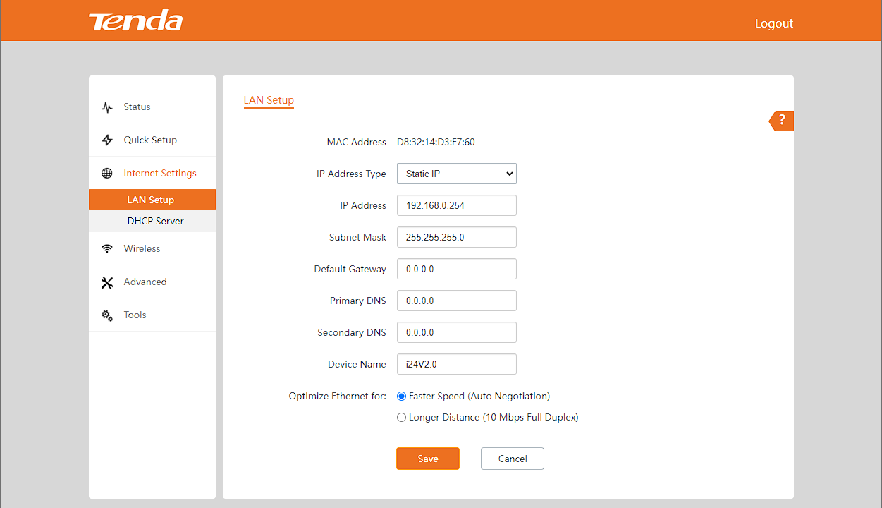Viewport: 882px width, 508px height.
Task: Open the Status menu
Action: (152, 107)
